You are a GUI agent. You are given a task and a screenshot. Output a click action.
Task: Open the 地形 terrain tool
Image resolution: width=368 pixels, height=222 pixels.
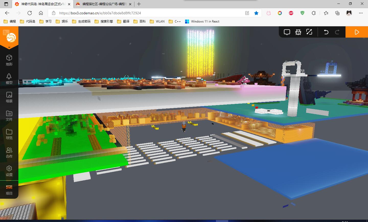pos(9,60)
